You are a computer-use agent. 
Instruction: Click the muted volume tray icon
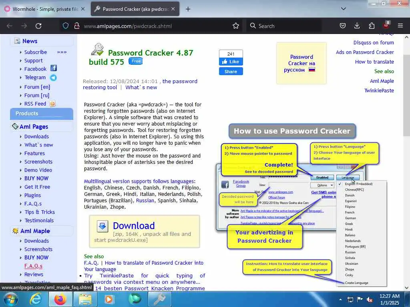coord(370,300)
